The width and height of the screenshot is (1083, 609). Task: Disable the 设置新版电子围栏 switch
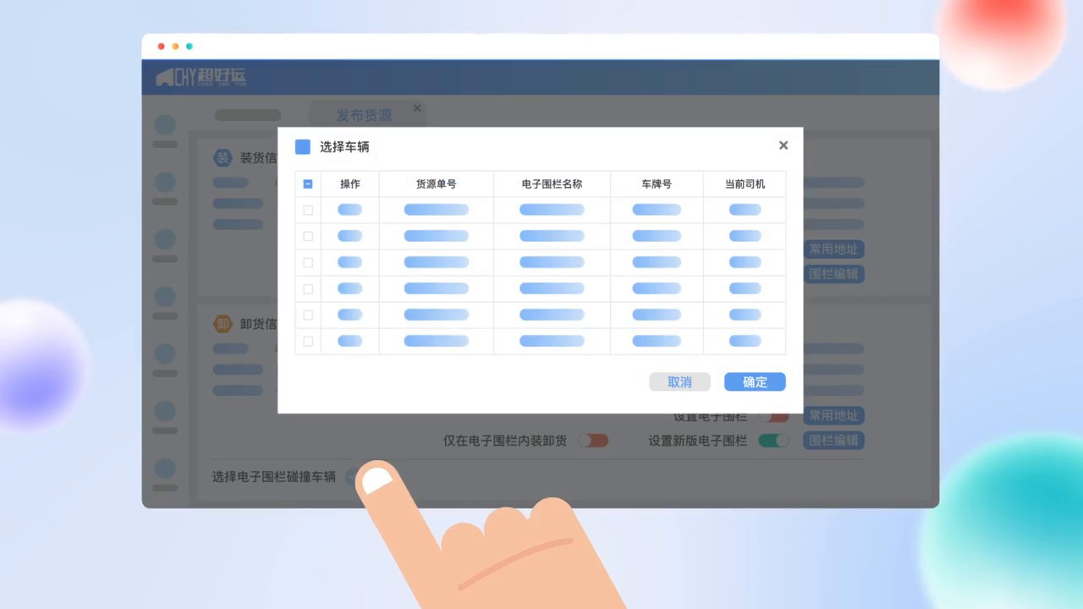click(773, 441)
